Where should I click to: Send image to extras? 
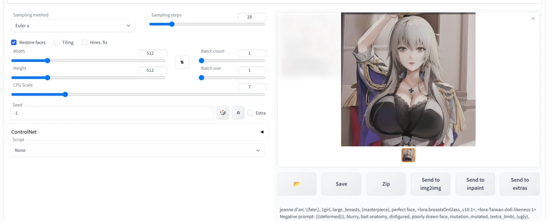(519, 184)
